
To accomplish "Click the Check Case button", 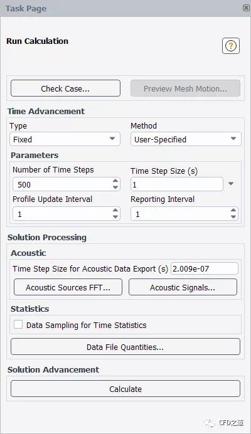I will [65, 88].
